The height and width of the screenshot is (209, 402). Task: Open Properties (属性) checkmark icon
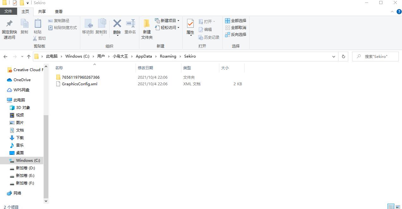190,24
